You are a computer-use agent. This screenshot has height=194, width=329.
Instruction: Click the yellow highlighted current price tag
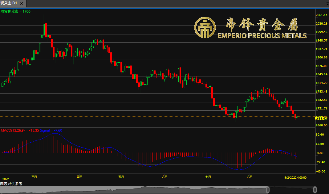pyautogui.click(x=321, y=118)
